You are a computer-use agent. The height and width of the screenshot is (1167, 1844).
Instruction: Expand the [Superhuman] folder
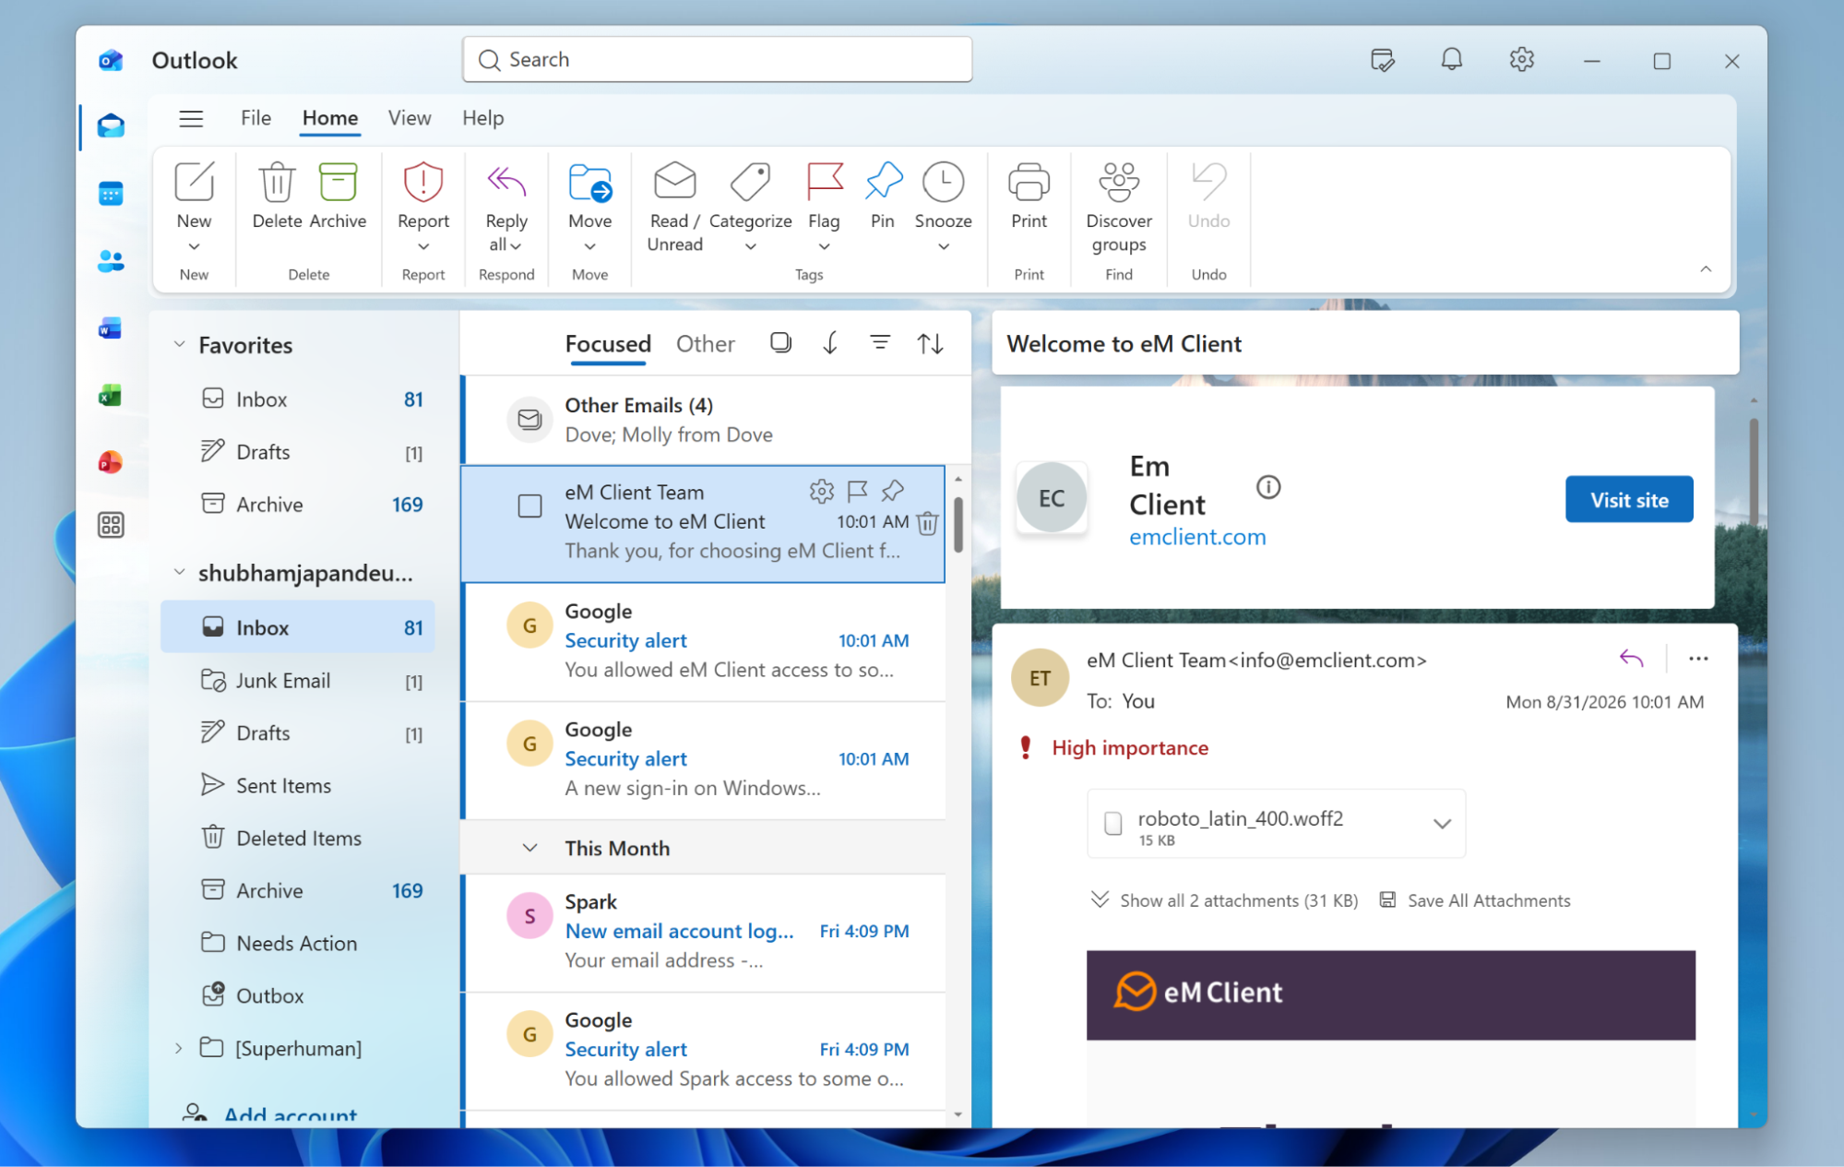178,1048
